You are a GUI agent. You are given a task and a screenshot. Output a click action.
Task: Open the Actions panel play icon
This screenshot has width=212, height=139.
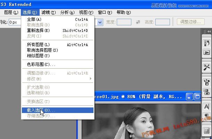click(206, 52)
